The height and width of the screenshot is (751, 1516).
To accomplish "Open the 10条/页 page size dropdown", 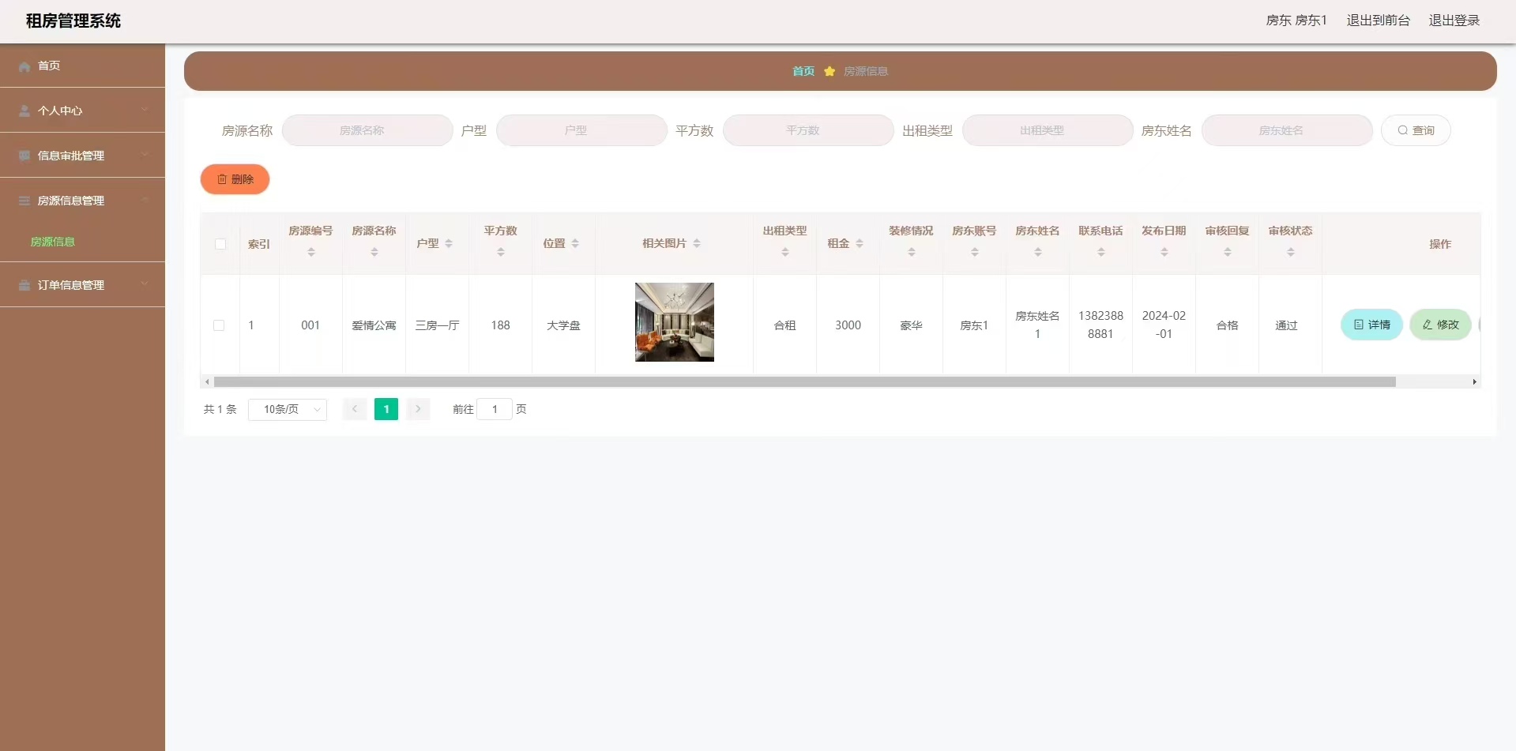I will [x=288, y=409].
